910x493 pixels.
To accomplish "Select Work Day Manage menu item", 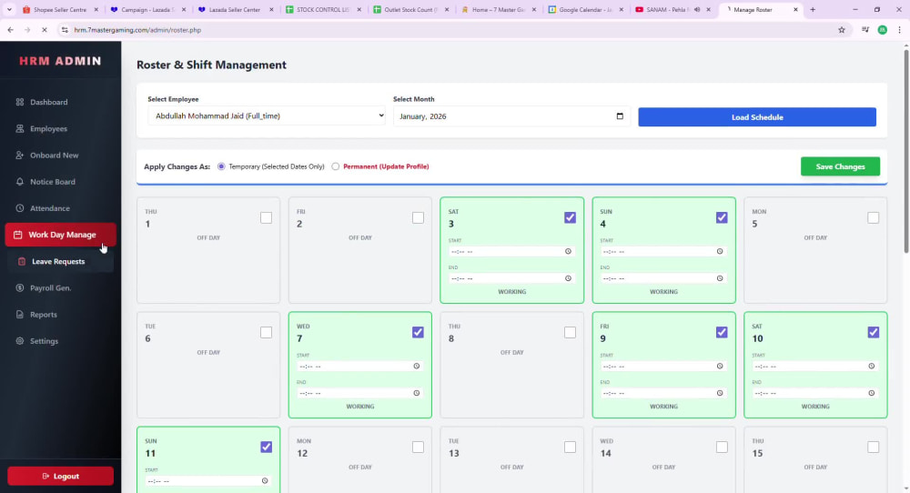I will 60,235.
